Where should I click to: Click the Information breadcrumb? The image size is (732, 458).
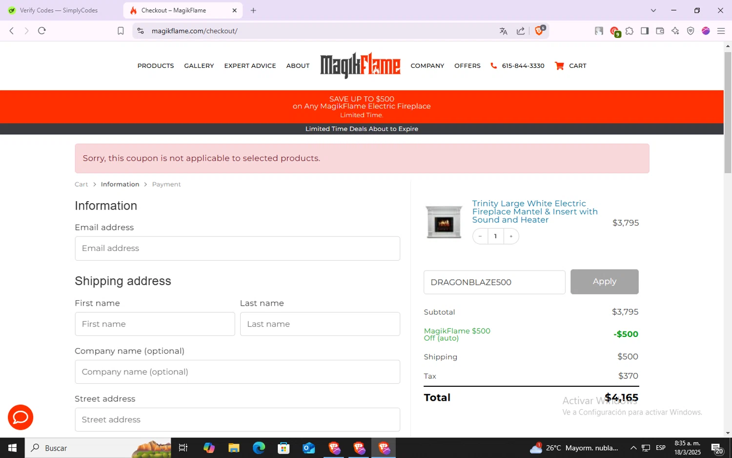point(120,184)
